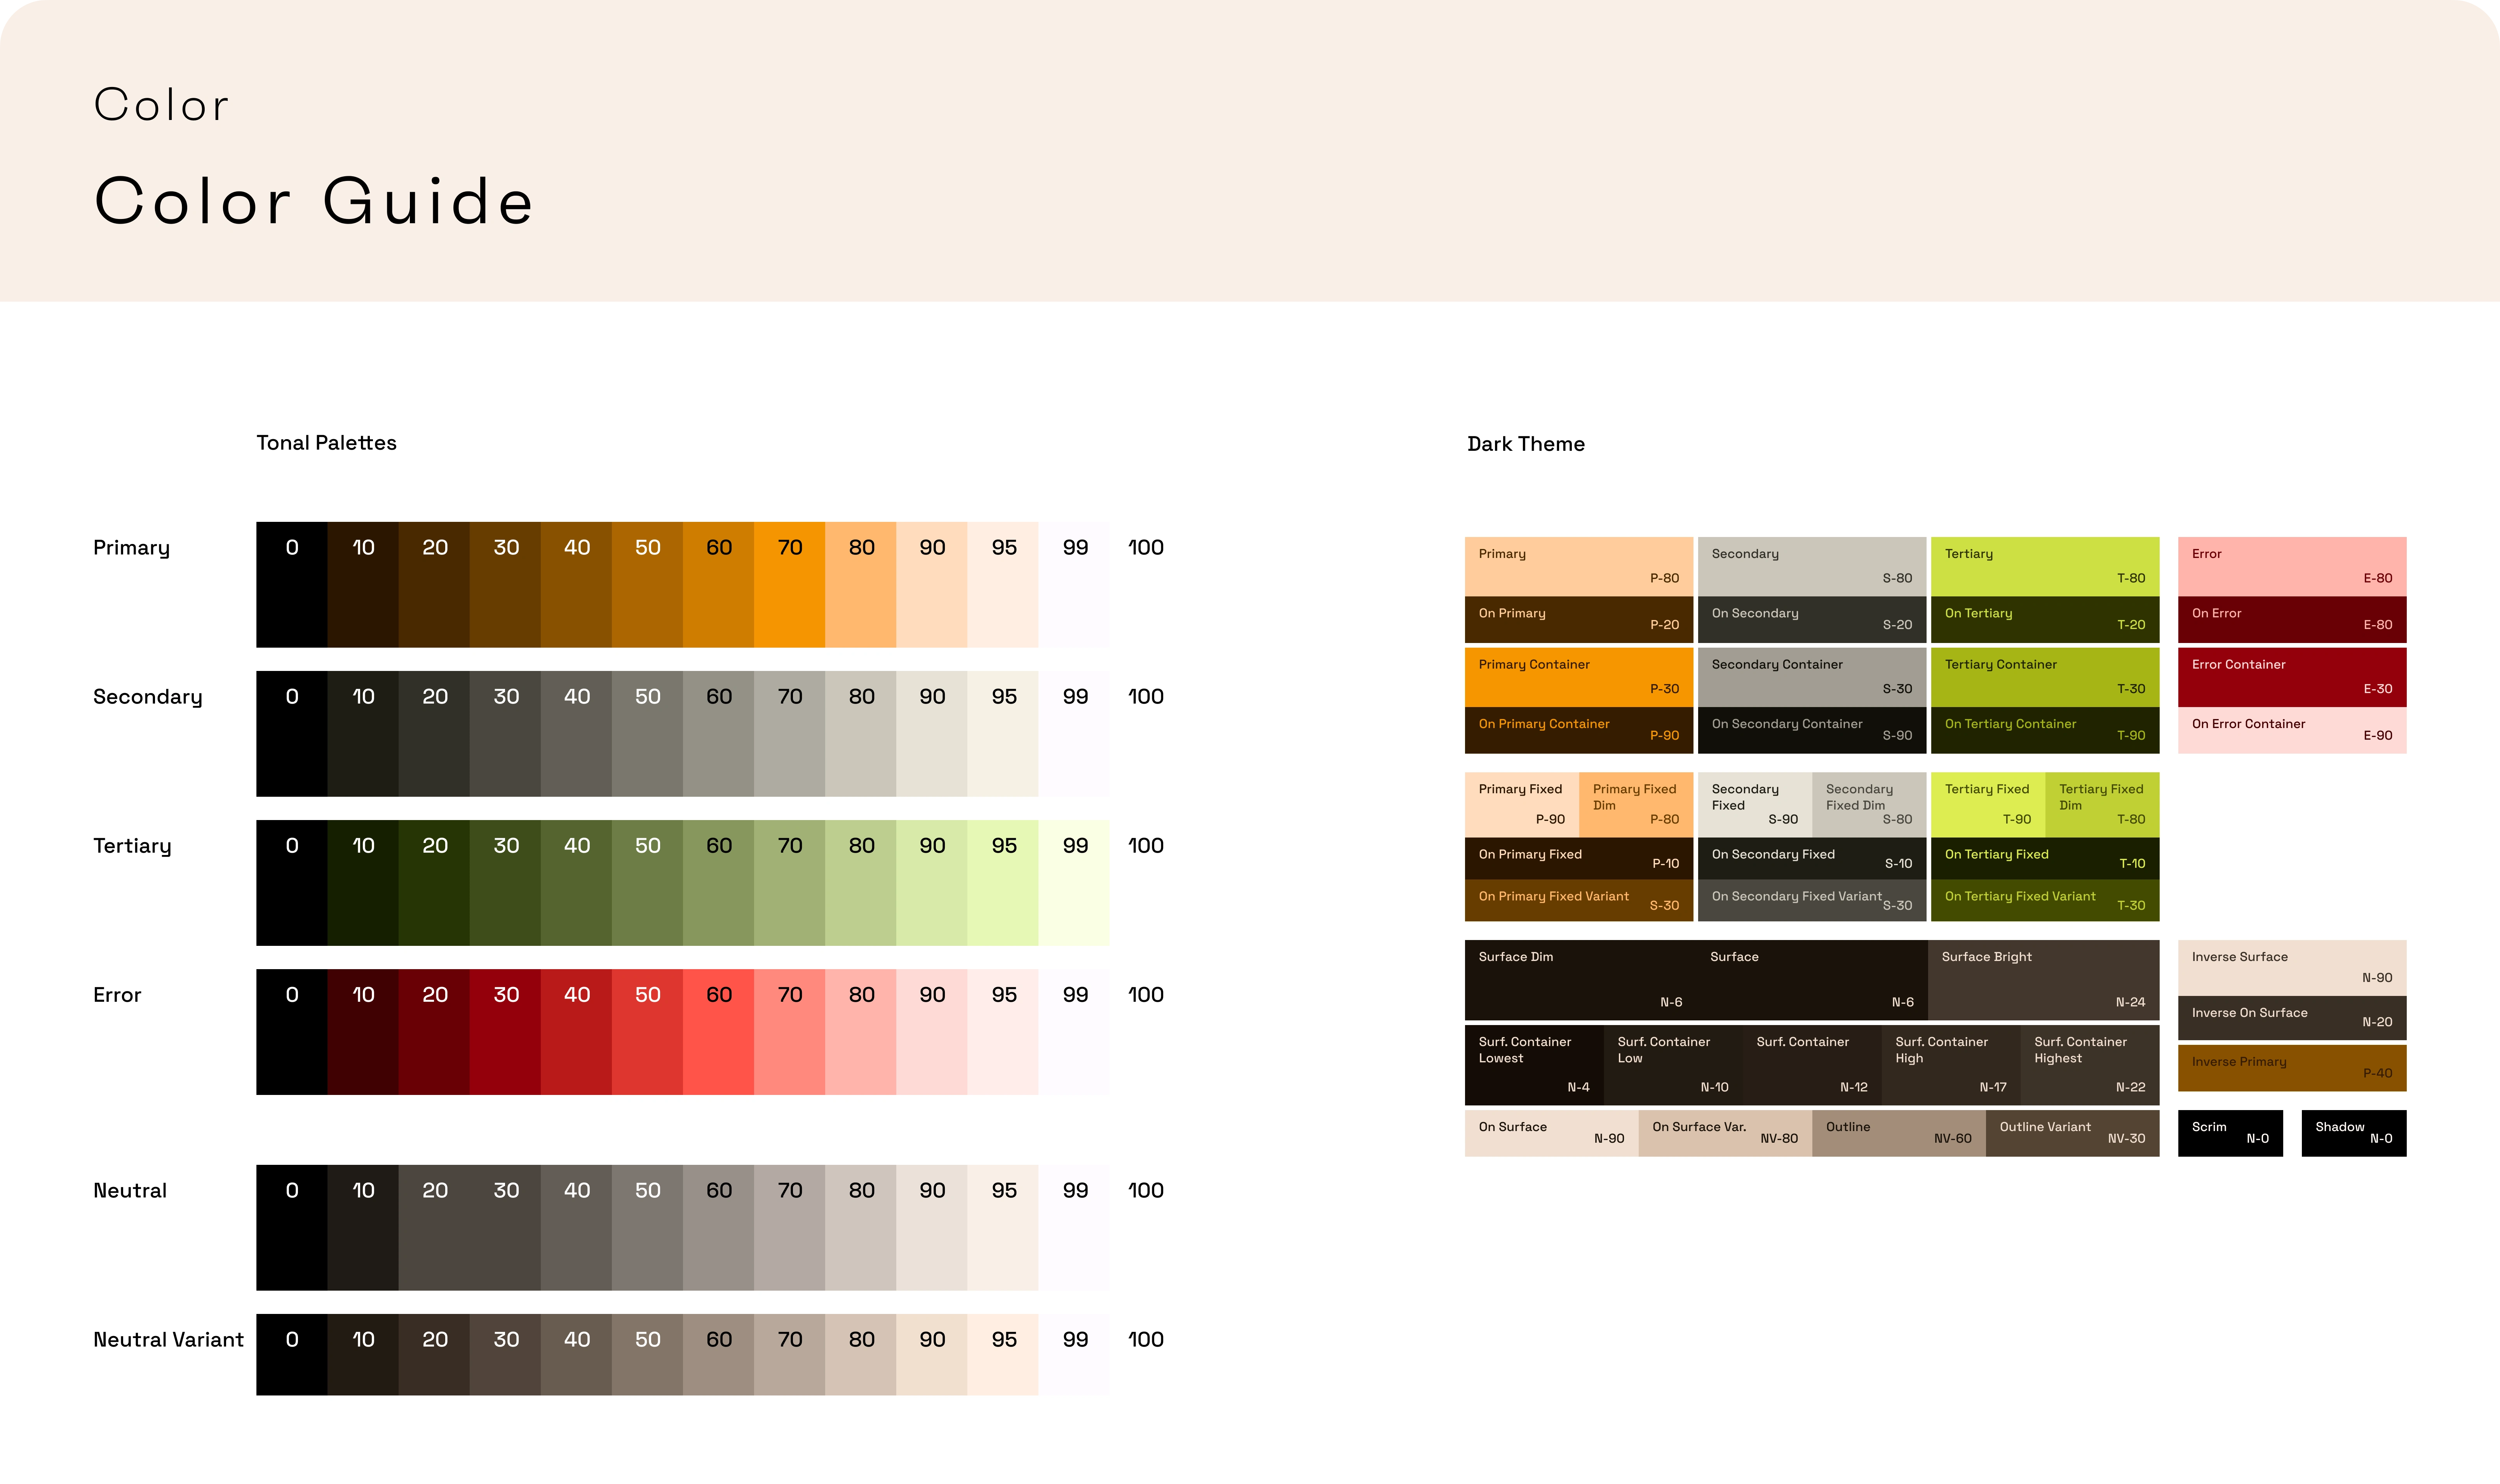This screenshot has width=2500, height=1484.
Task: Select the Surf. Container Highest swatch
Action: pyautogui.click(x=2090, y=1065)
